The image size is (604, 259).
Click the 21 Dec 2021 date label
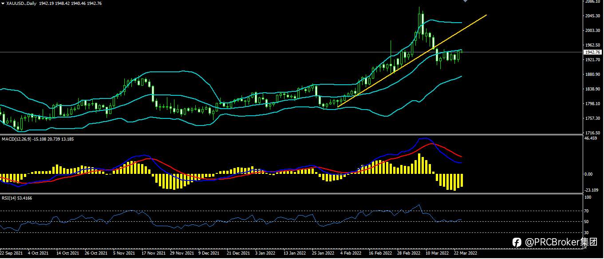(x=238, y=253)
